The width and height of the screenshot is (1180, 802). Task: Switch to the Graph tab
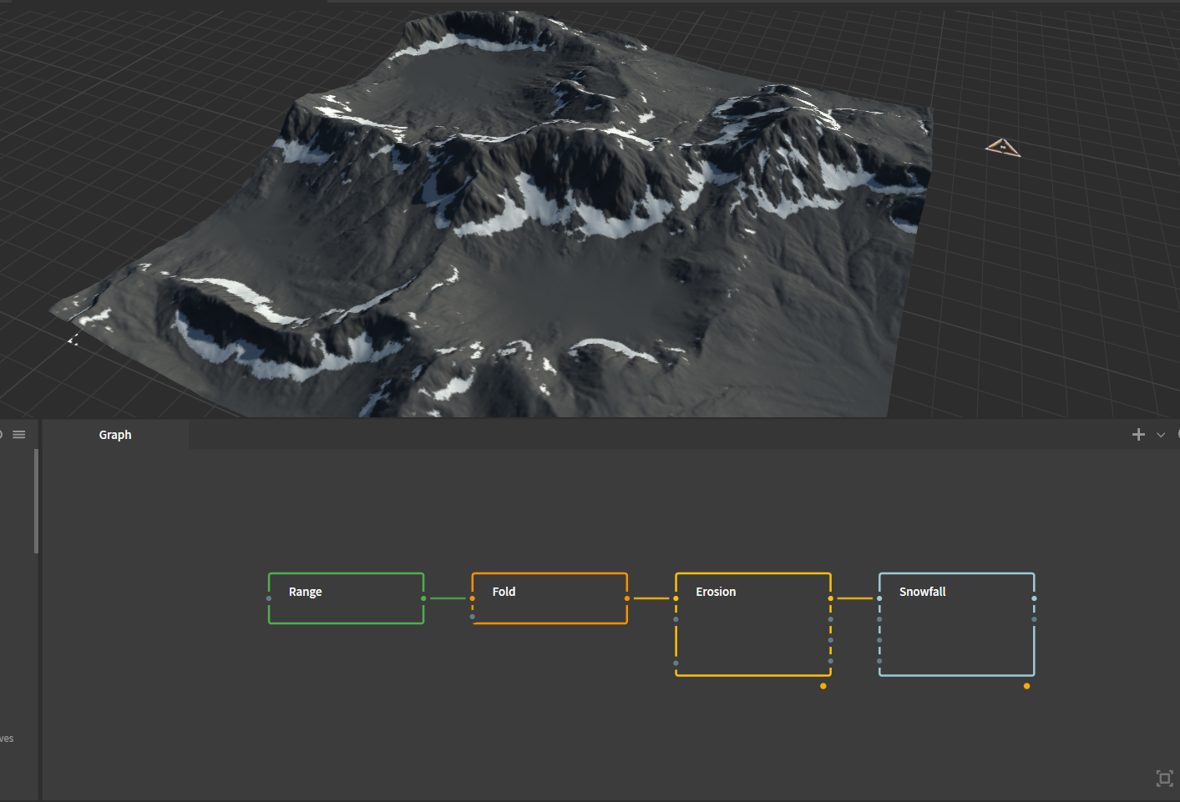115,434
